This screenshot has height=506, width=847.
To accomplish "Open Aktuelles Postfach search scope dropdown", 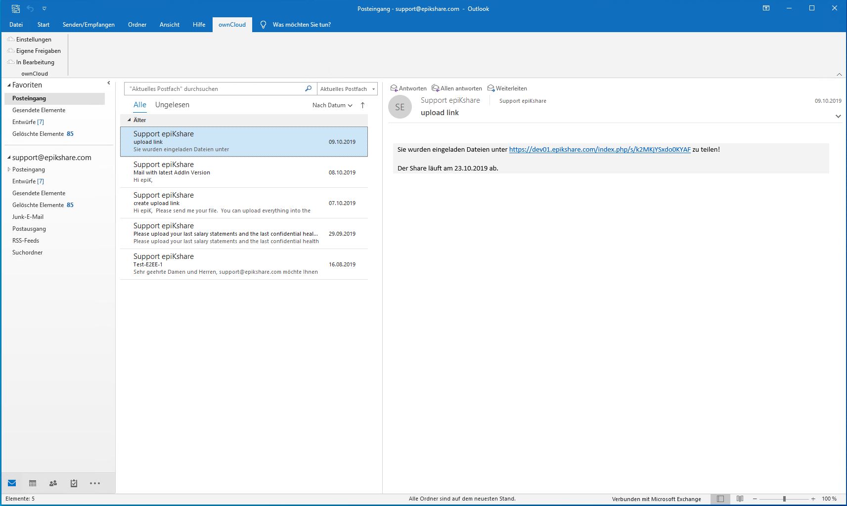I will point(347,89).
